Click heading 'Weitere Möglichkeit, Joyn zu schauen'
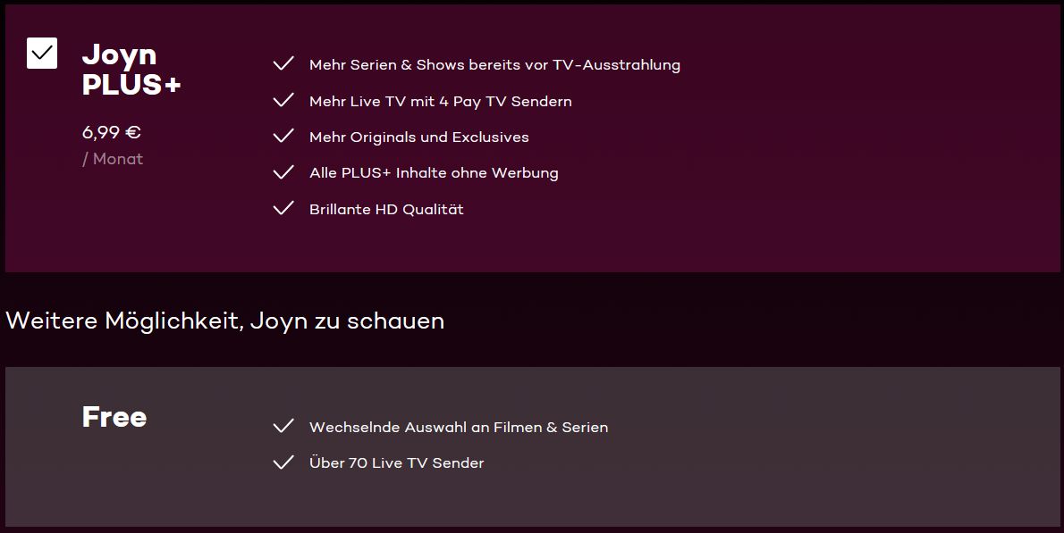 pyautogui.click(x=224, y=321)
